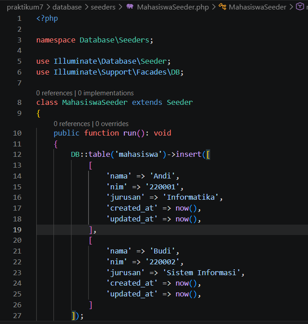
Task: Click closing bracket '],' on line 19
Action: [x=93, y=230]
